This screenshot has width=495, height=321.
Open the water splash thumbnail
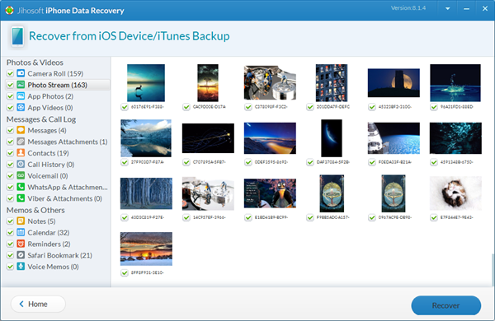[x=455, y=83]
